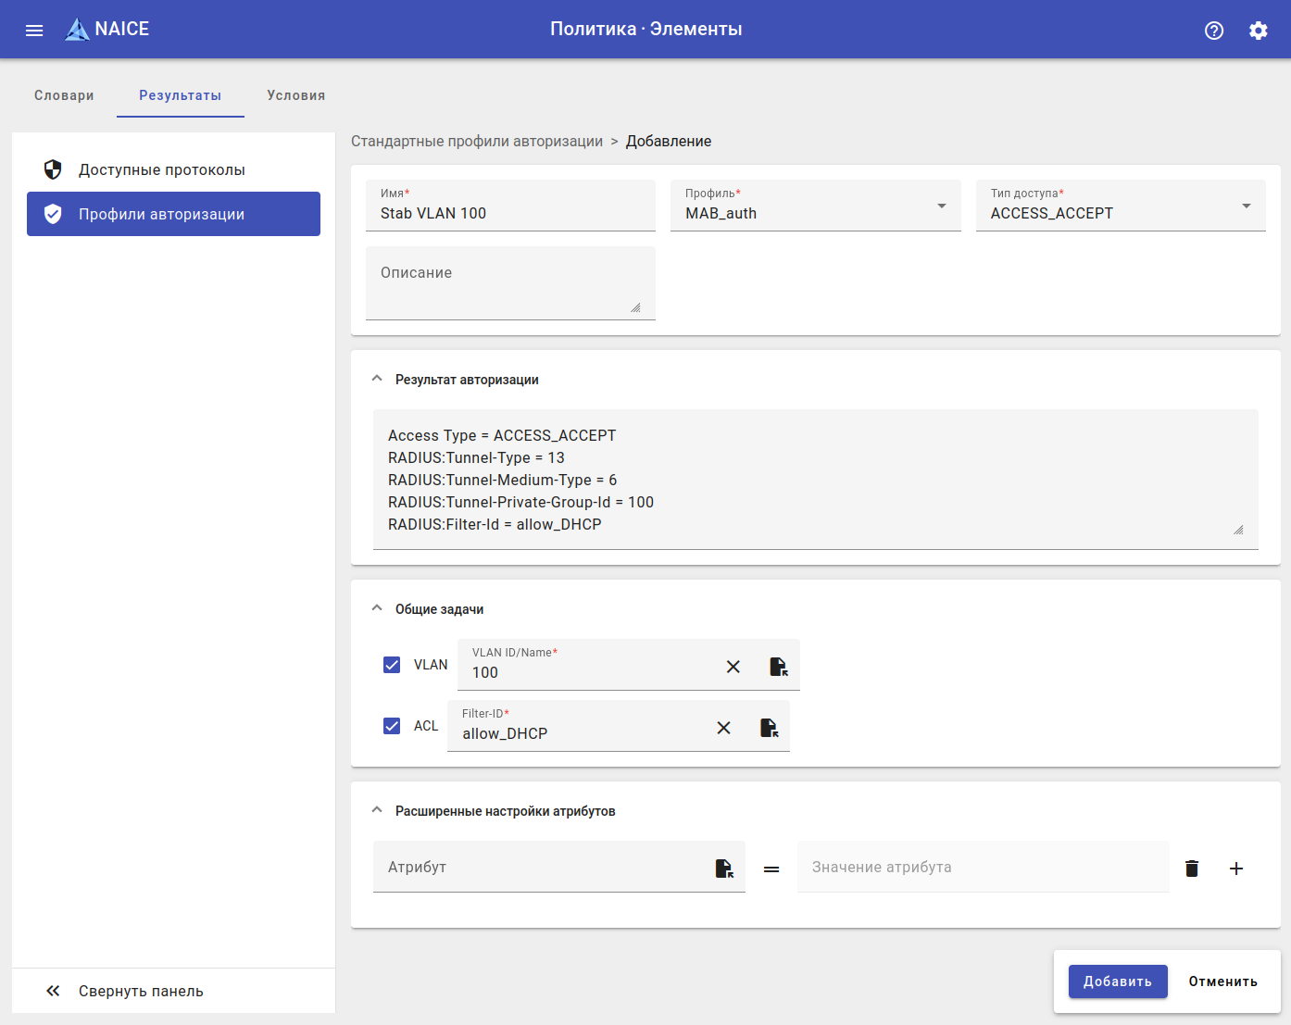Uncheck the ACL checkbox
The width and height of the screenshot is (1291, 1025).
point(392,726)
